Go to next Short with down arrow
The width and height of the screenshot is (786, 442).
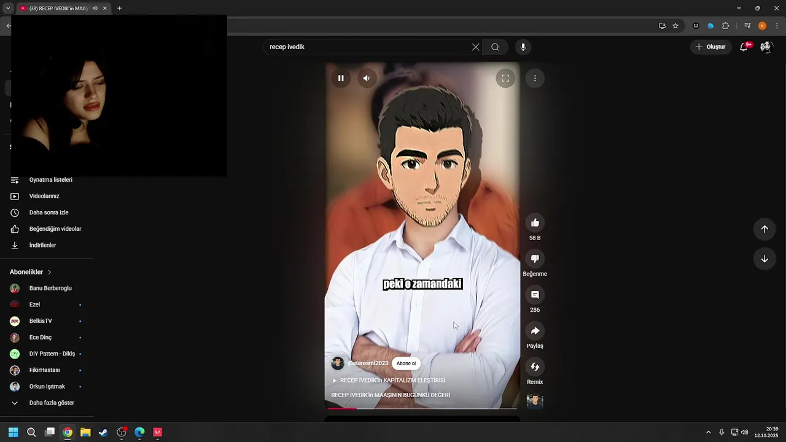(765, 259)
